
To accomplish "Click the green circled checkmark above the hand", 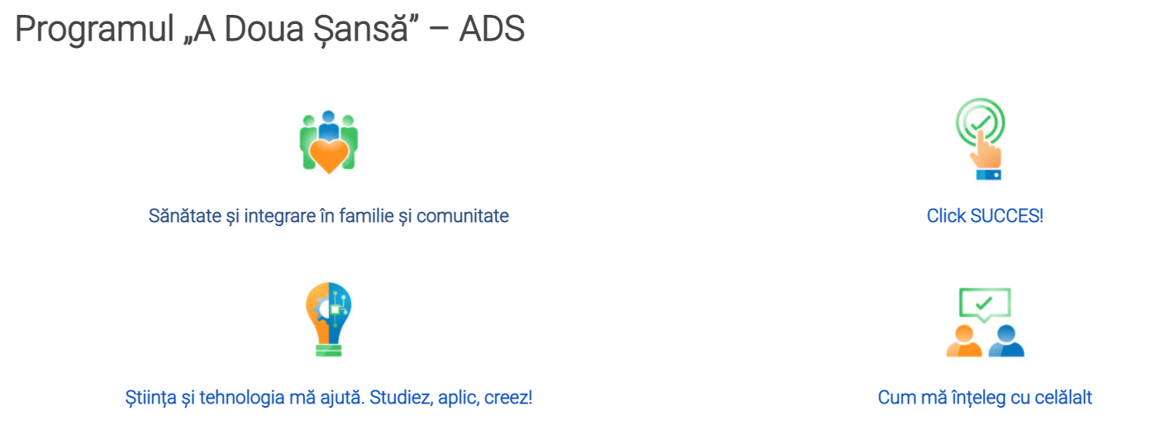I will [x=980, y=122].
